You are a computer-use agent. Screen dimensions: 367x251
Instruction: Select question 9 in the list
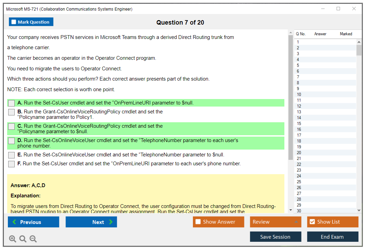click(x=325, y=89)
